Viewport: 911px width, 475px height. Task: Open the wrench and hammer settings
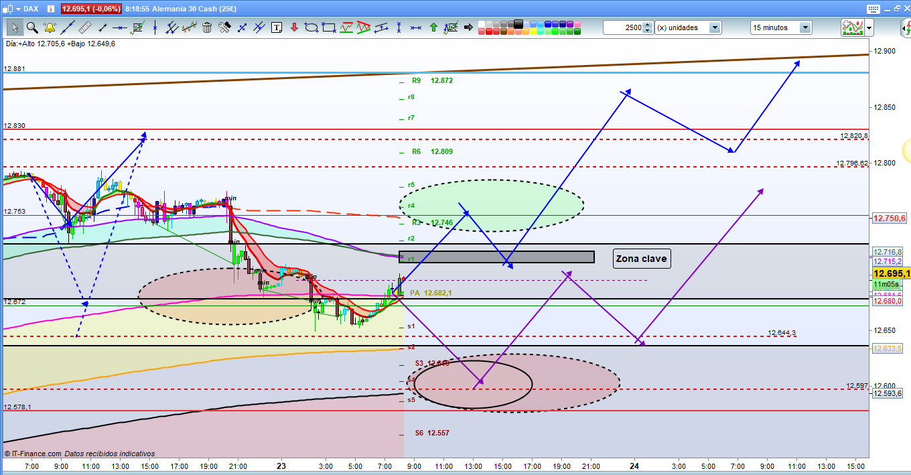click(224, 27)
